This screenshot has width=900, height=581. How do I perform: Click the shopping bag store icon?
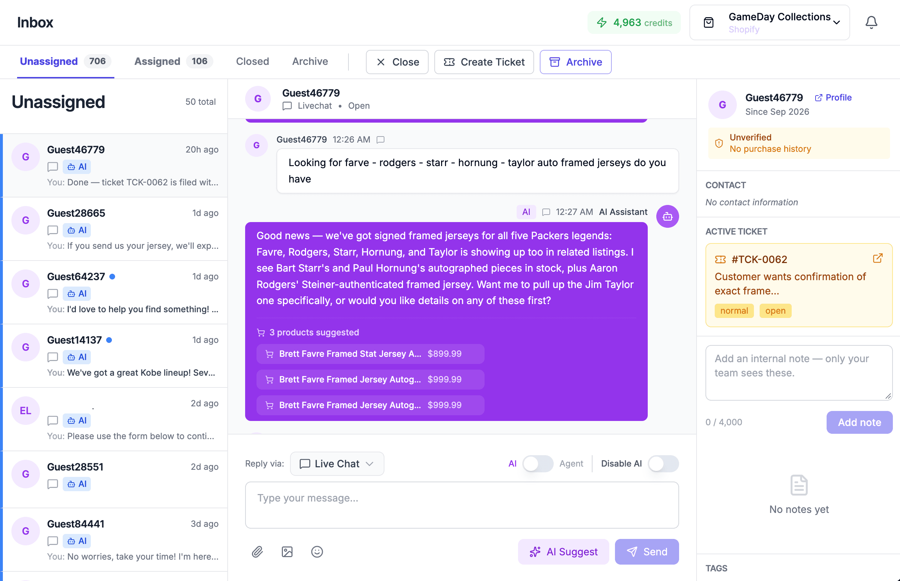click(708, 23)
